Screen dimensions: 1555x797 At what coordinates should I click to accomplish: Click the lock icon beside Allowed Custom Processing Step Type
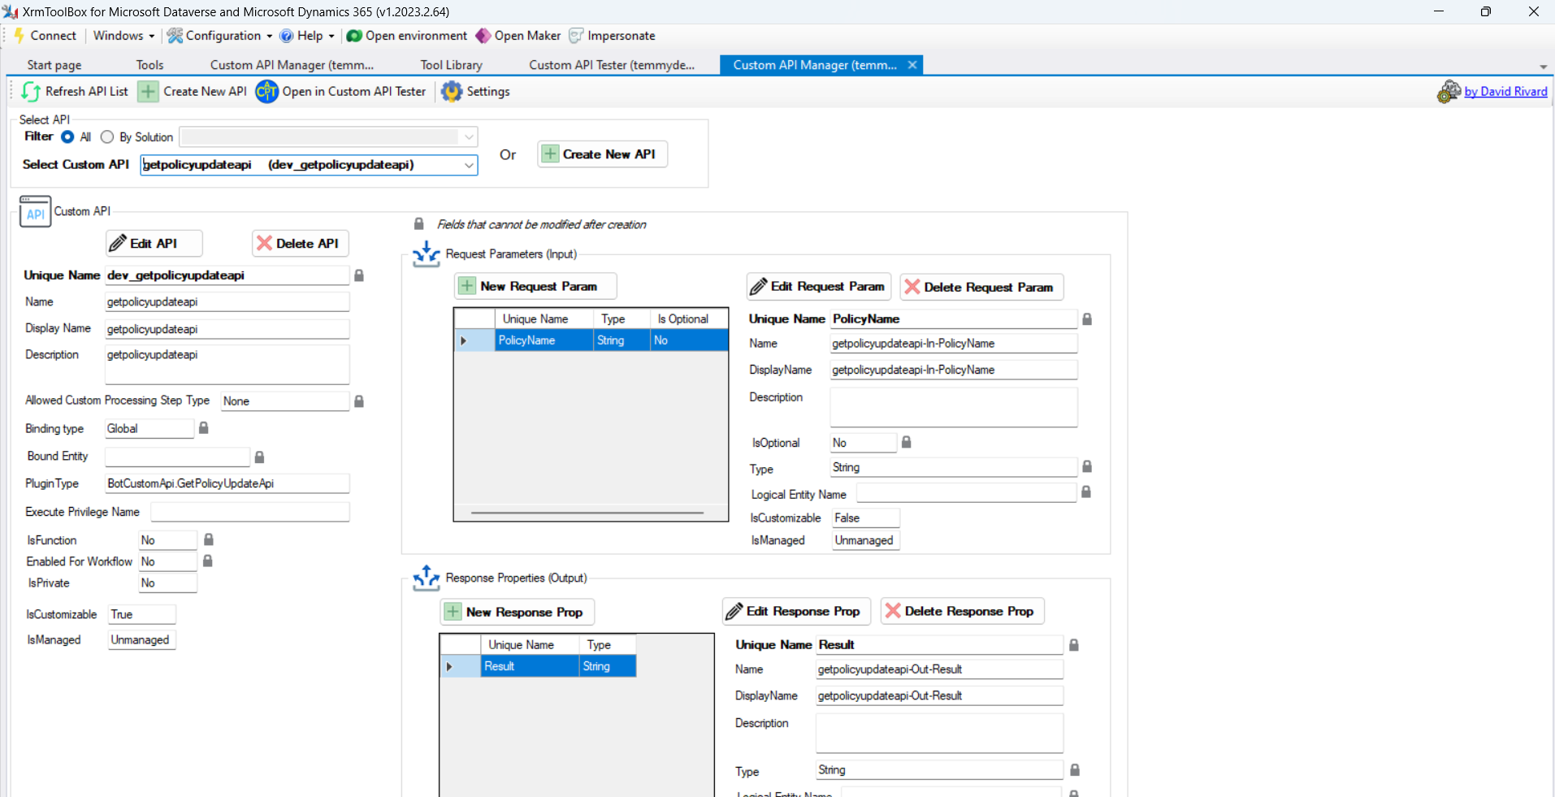click(x=359, y=401)
